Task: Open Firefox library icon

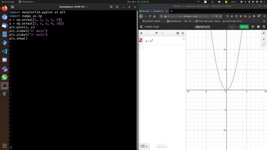Action: pos(232,16)
